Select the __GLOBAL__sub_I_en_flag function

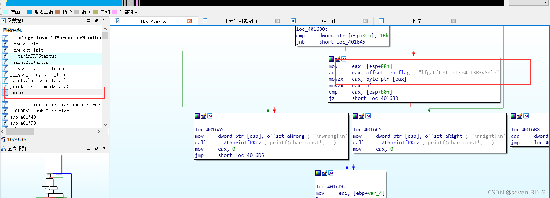pyautogui.click(x=52, y=111)
